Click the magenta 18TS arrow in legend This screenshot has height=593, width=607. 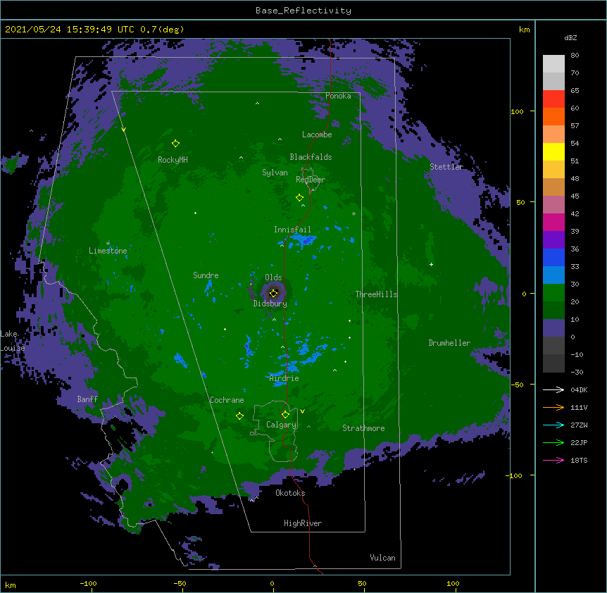(553, 460)
